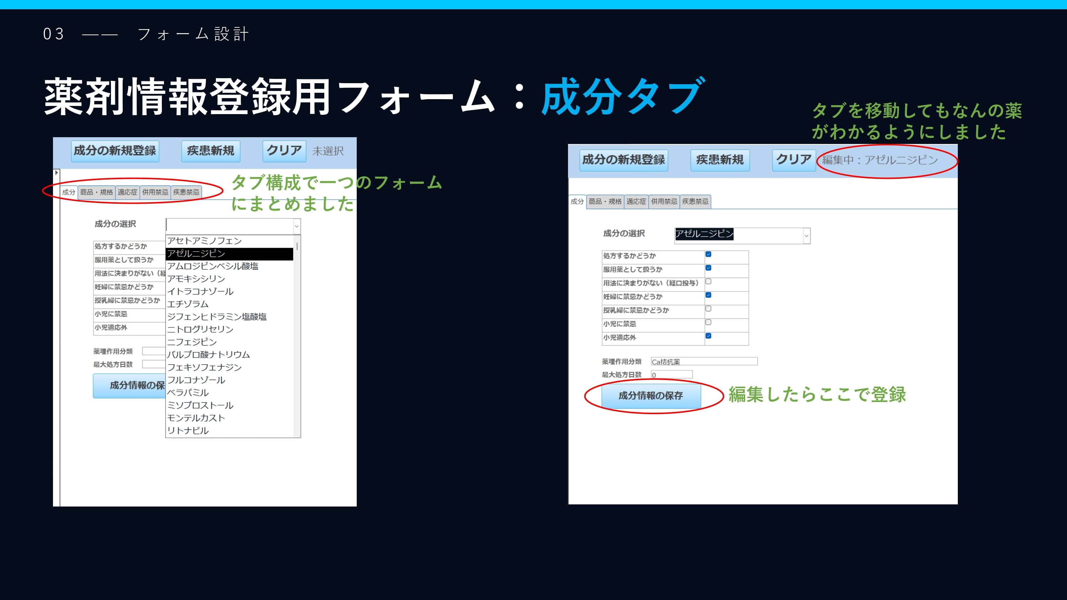Choose ニフェジピン in the ingredient list

(192, 342)
